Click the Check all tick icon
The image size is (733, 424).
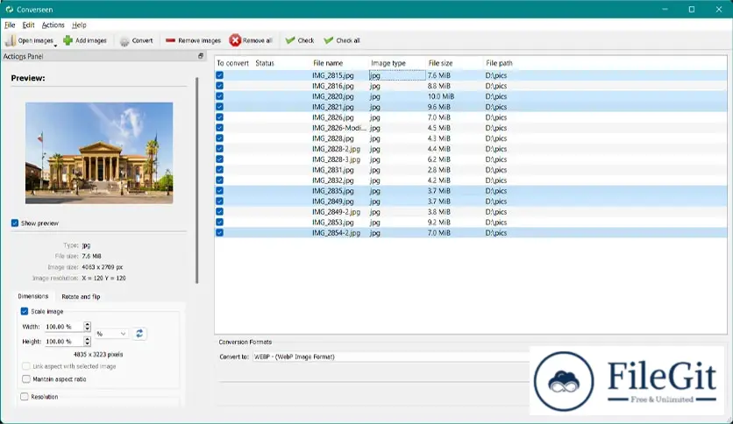[329, 40]
